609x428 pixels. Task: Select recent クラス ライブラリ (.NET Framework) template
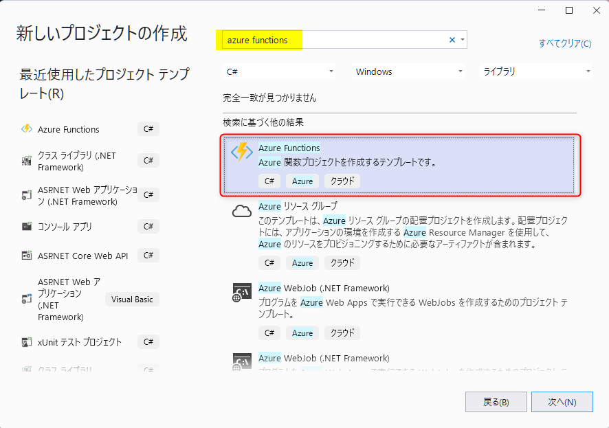coord(90,161)
